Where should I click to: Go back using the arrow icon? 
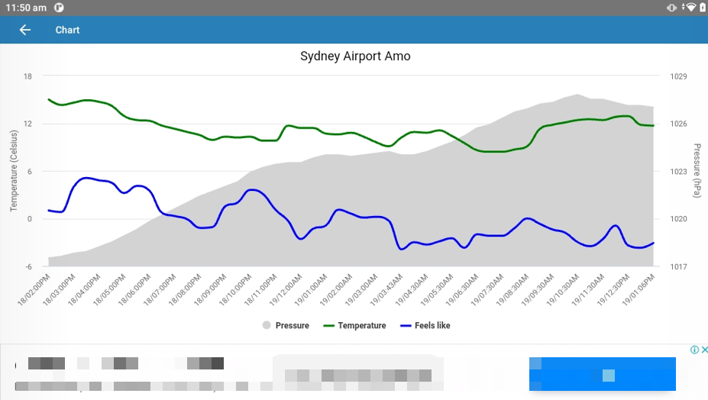(x=25, y=30)
